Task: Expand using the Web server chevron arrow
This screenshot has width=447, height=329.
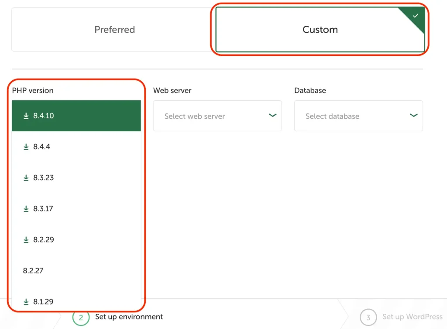Action: tap(272, 116)
